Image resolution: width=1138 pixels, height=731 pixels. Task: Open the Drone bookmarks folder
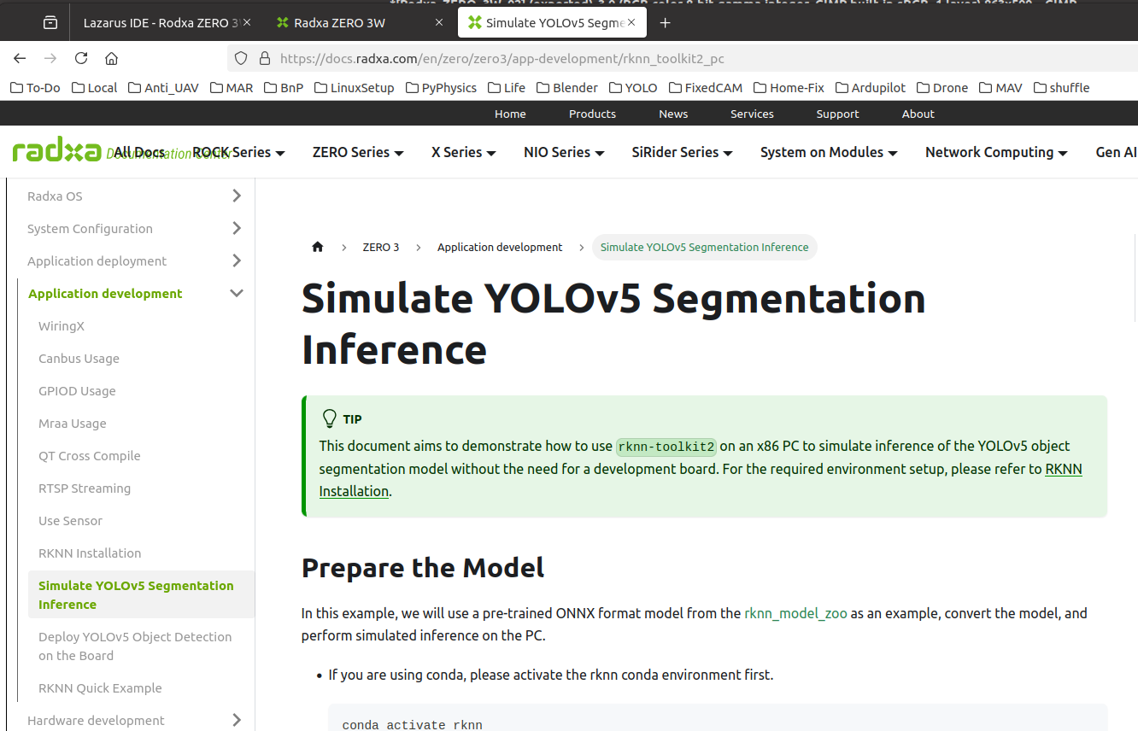[x=942, y=87]
